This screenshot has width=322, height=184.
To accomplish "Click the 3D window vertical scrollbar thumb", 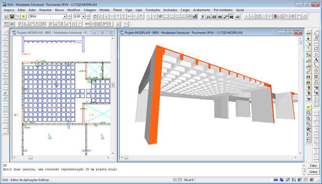I will (300, 42).
